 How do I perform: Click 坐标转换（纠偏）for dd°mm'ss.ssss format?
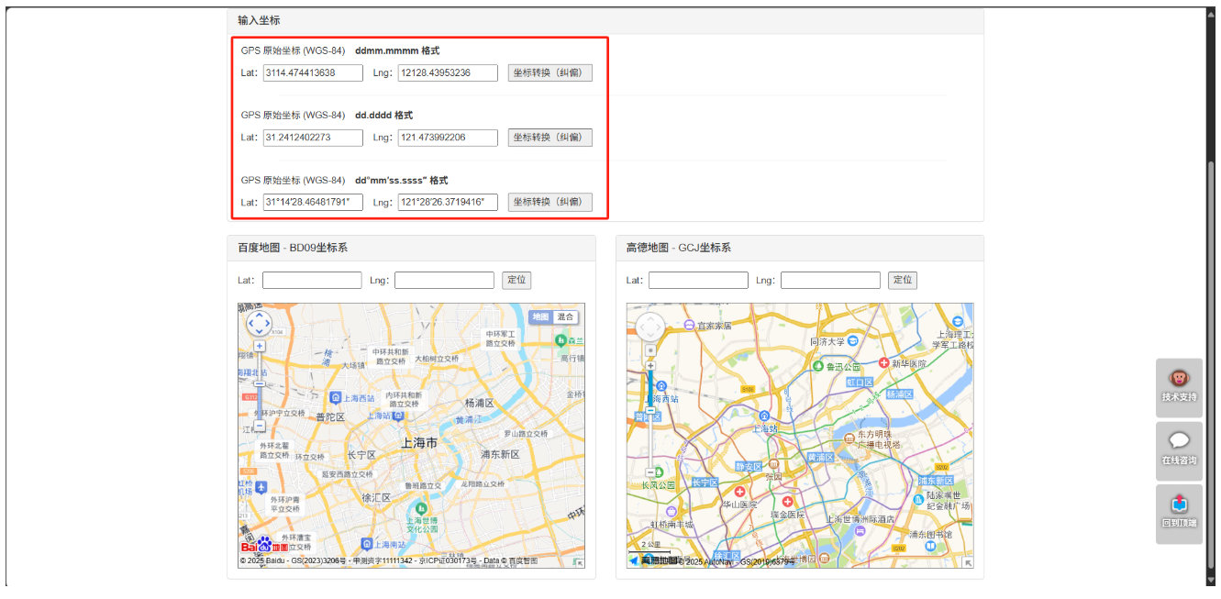pos(549,202)
